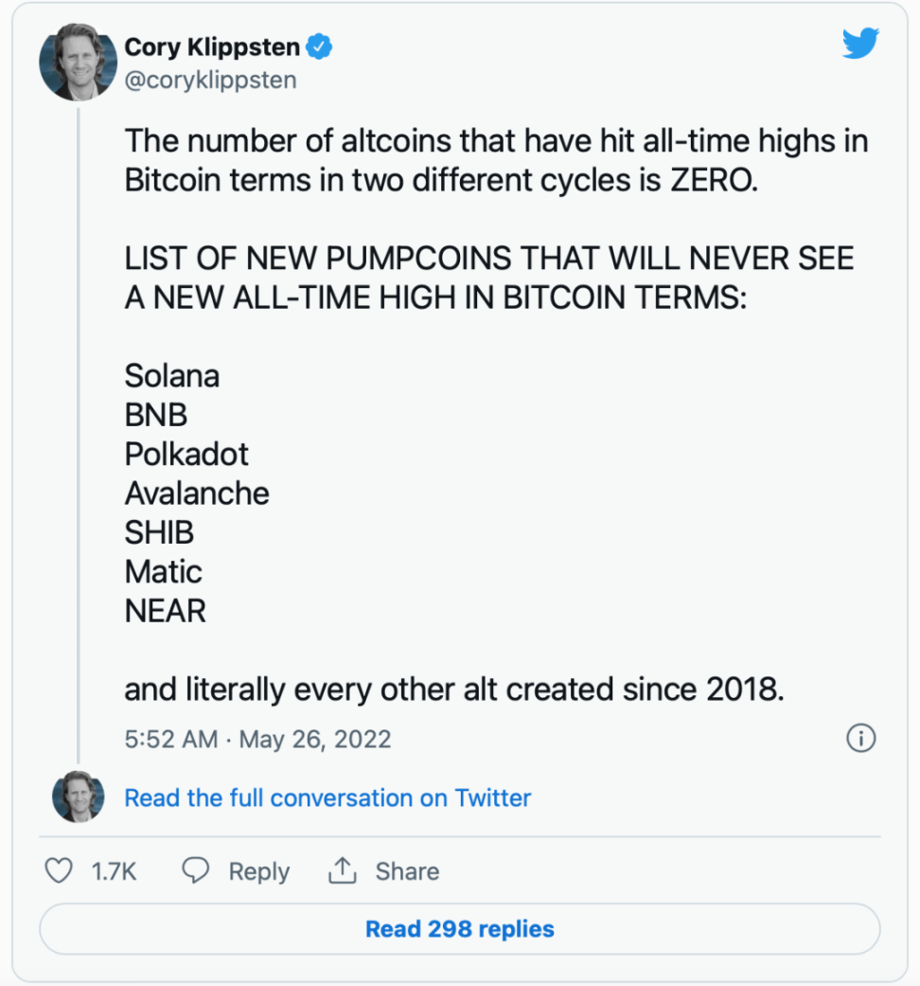920x986 pixels.
Task: Click the Twitter bird logo
Action: pyautogui.click(x=860, y=44)
